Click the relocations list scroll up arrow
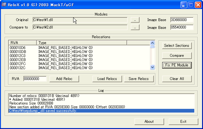 (x=152, y=43)
